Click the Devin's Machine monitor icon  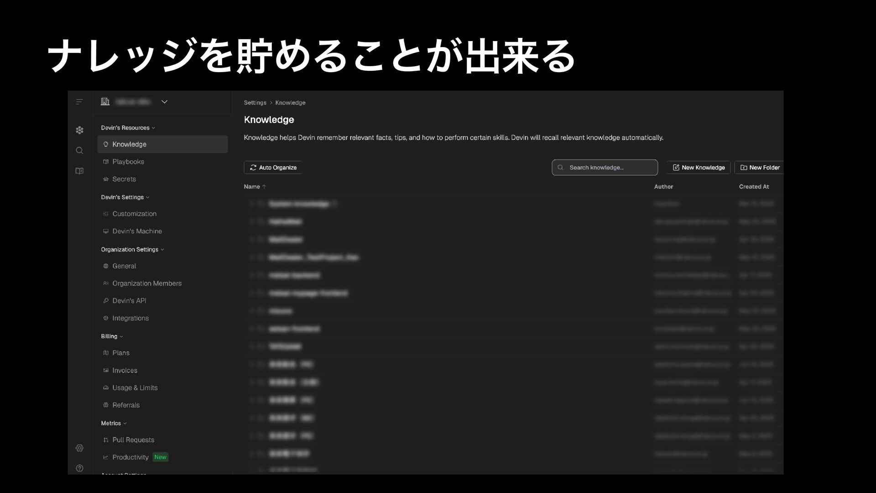pyautogui.click(x=106, y=231)
